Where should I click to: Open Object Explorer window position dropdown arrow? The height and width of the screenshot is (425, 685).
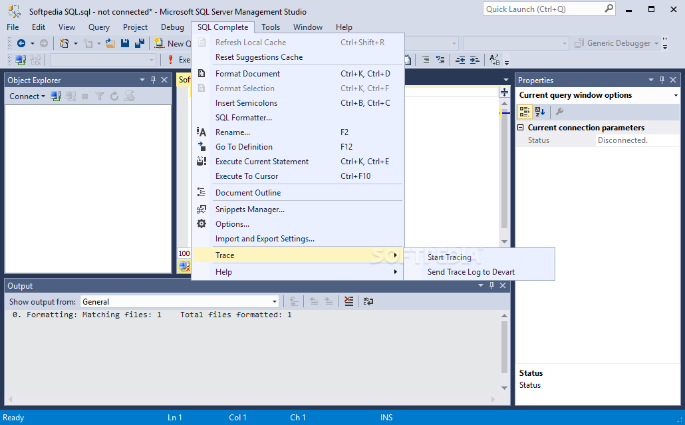tap(142, 80)
